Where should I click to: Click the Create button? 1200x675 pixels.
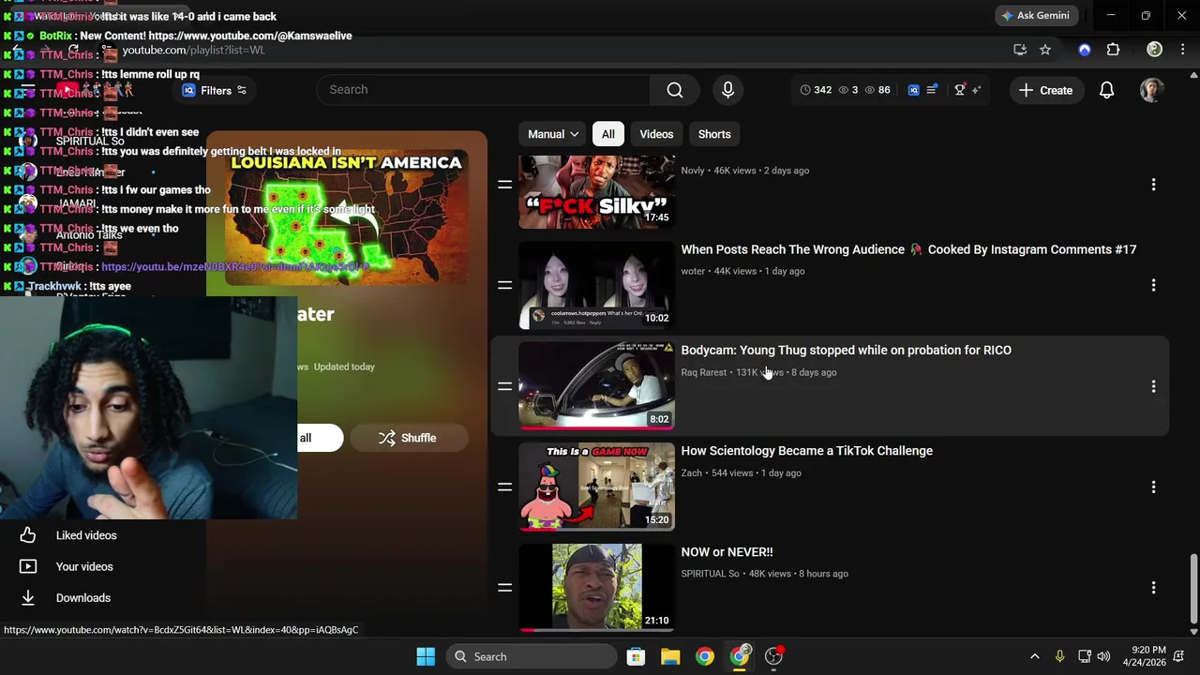click(x=1046, y=90)
